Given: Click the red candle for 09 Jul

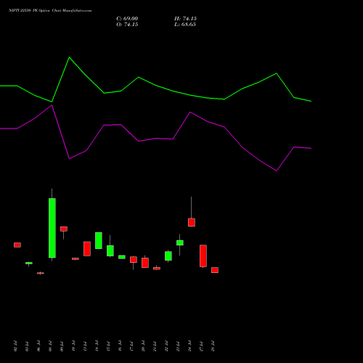Looking at the screenshot, I should coord(64,229).
